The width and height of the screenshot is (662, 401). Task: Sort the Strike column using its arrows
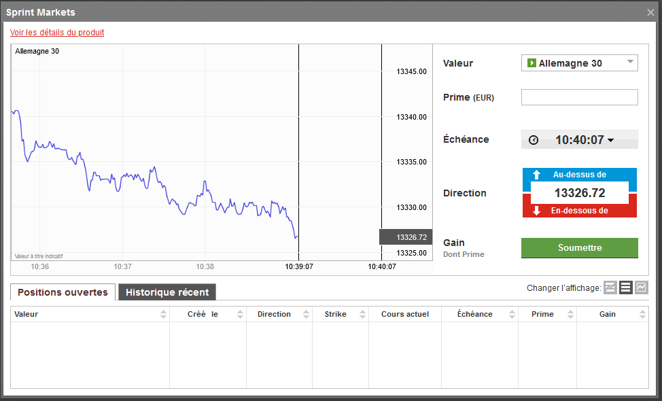(362, 314)
